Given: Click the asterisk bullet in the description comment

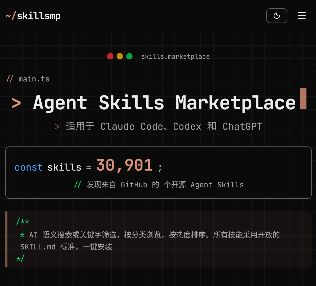Looking at the screenshot, I should point(22,235).
